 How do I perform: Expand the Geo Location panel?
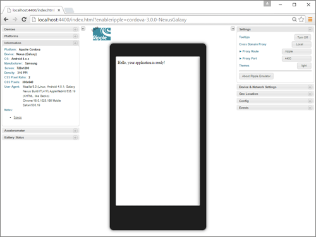(275, 94)
